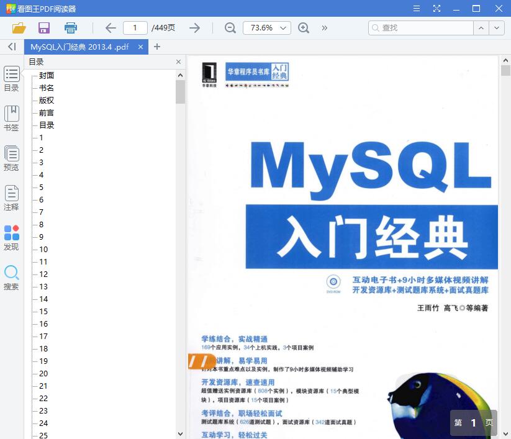Close the MySQL入门经典 2013.4 .pdf tab

click(140, 47)
